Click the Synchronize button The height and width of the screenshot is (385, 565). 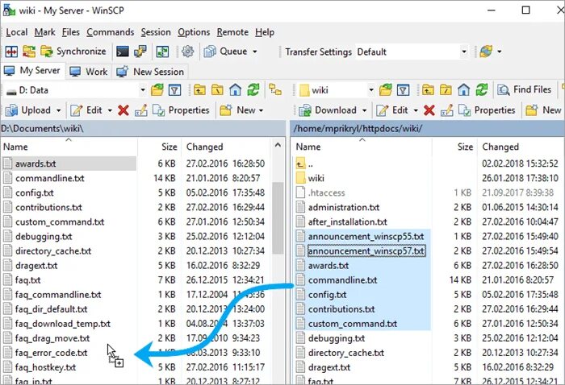(x=73, y=52)
